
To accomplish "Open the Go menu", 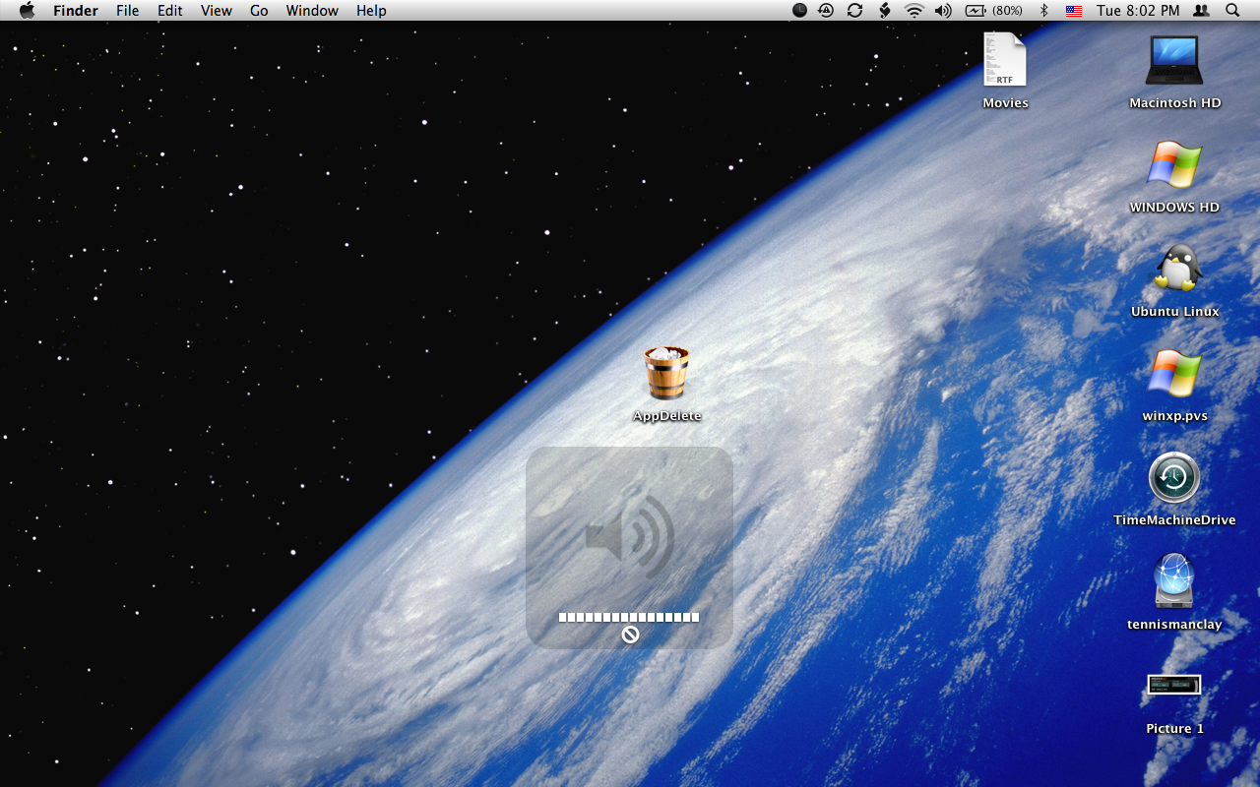I will pyautogui.click(x=259, y=11).
